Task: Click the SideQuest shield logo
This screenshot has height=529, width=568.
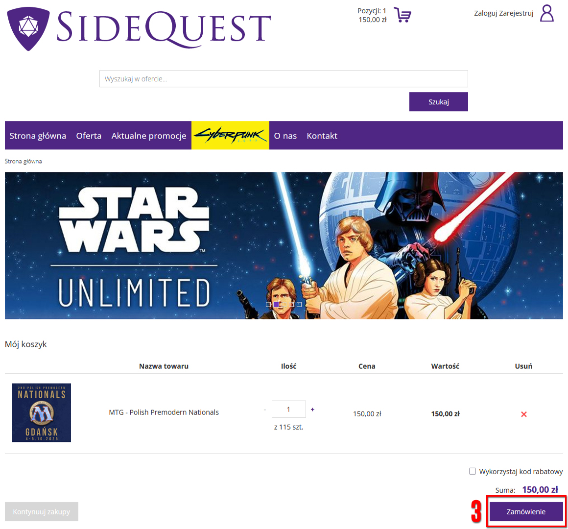Action: coord(28,28)
